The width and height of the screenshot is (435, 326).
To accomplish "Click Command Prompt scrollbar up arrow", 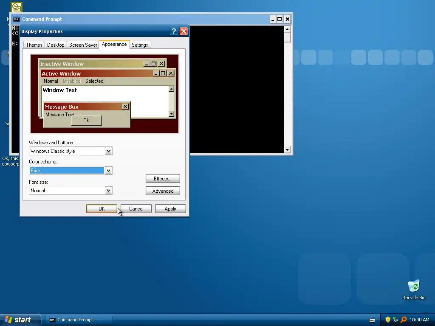I will [x=287, y=29].
